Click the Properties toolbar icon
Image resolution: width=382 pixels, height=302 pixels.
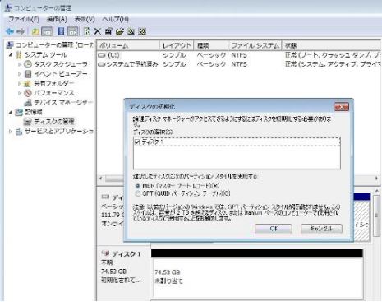(108, 31)
